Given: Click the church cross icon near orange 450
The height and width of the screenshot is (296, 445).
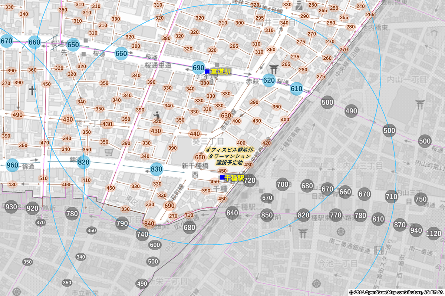Looking at the screenshot, I should point(32,90).
